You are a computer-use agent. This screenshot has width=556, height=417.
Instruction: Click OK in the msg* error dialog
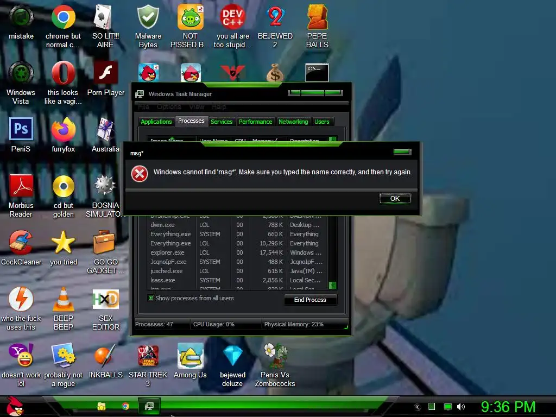coord(395,199)
